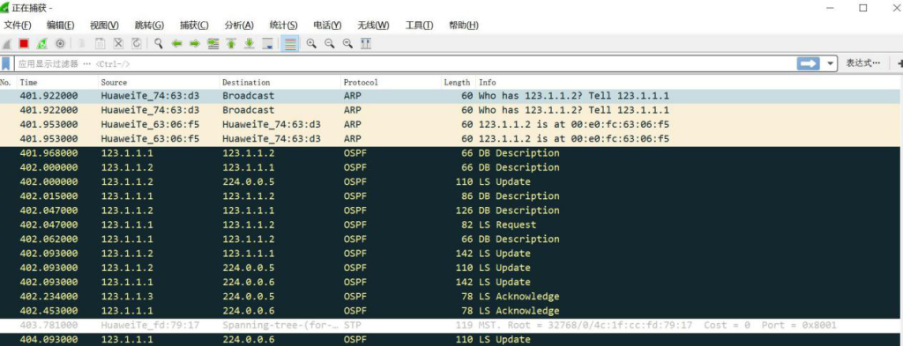Open the 帮助(H) menu
903x346 pixels.
point(464,26)
